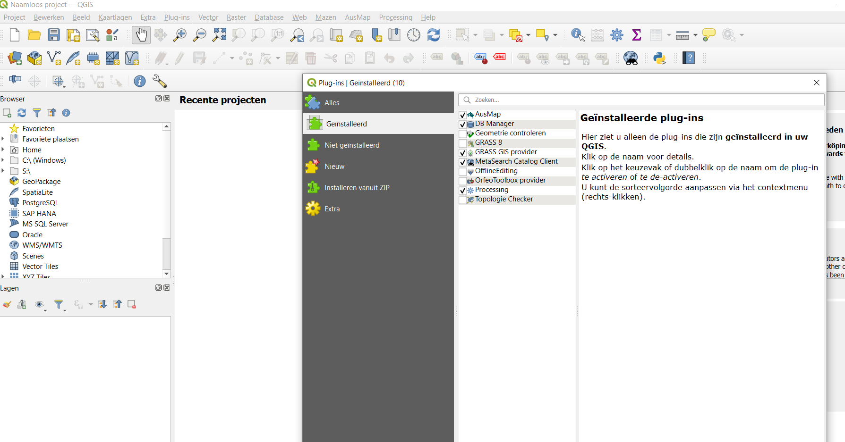The height and width of the screenshot is (442, 845).
Task: Click the Refresh map icon
Action: point(433,35)
